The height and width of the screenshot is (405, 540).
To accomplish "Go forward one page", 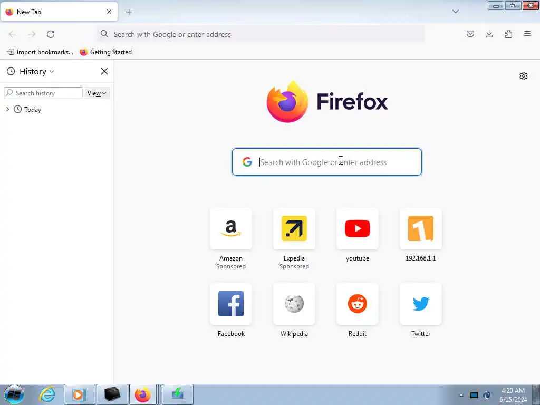I will [32, 34].
